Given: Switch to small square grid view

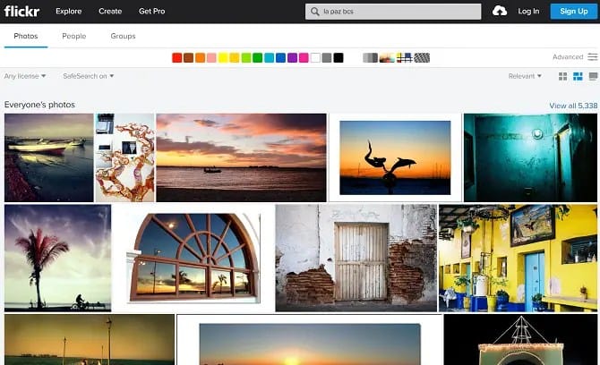Looking at the screenshot, I should [x=563, y=76].
